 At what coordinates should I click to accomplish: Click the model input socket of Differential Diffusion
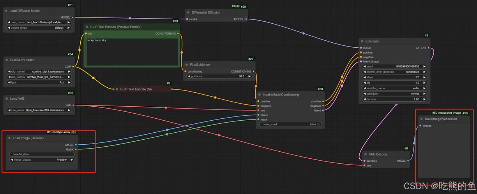[x=187, y=19]
